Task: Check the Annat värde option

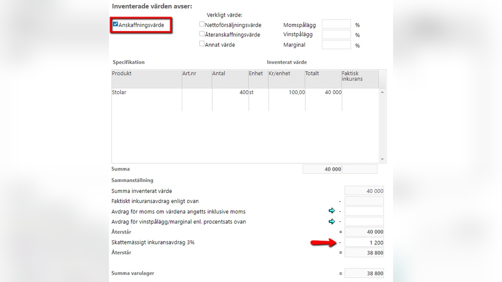Action: [x=202, y=44]
